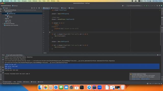Screen dimensions: 163x91
Task: Open run configuration dropdown go build awesomeInterfaces
Action: click(x=134, y=6)
